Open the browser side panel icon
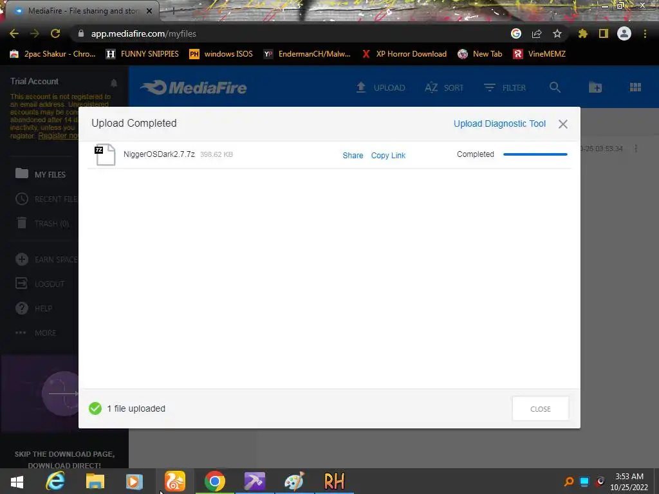 tap(604, 33)
